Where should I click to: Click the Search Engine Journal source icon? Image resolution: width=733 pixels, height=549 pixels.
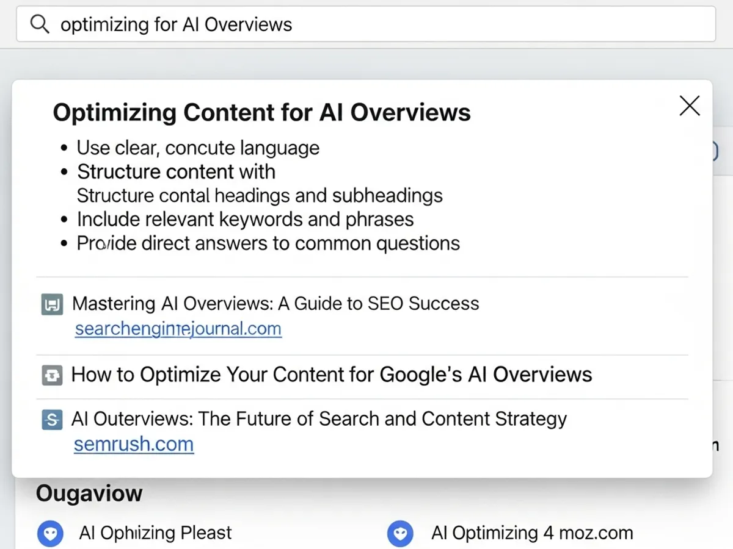click(52, 304)
